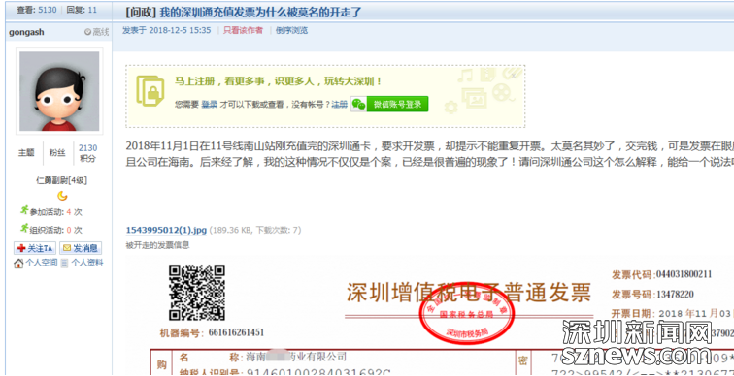Click the 开票日期 2018年11月03 text
This screenshot has width=734, height=376.
(672, 313)
